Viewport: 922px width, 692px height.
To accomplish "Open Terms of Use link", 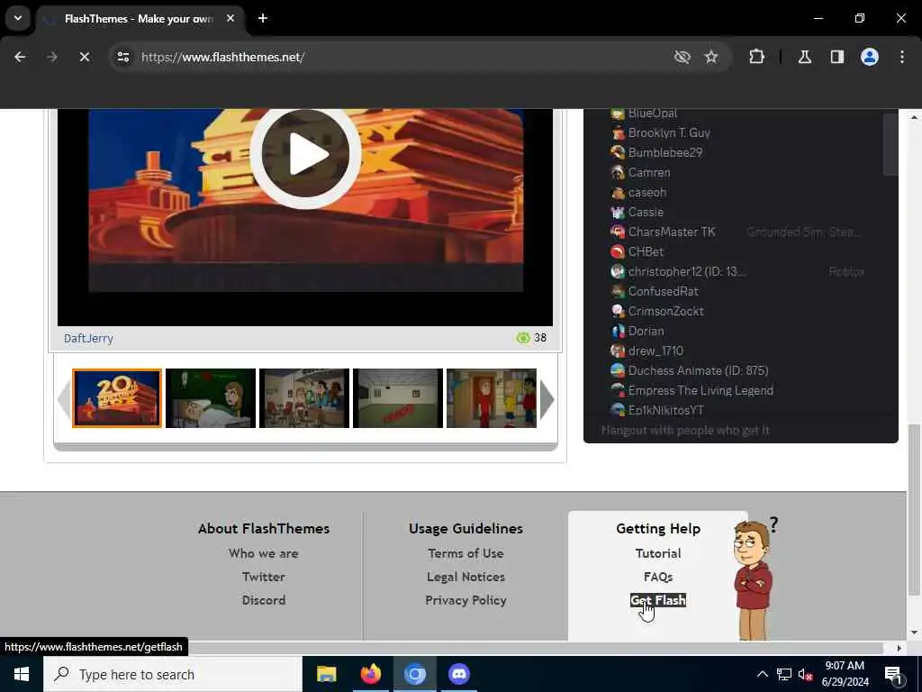I will (x=466, y=553).
